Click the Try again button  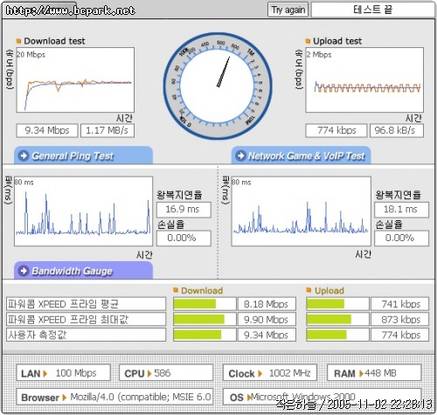[288, 10]
